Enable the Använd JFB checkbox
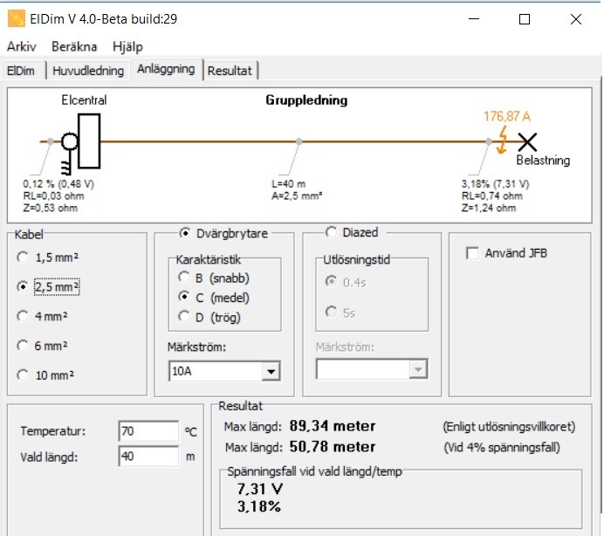 (x=473, y=253)
